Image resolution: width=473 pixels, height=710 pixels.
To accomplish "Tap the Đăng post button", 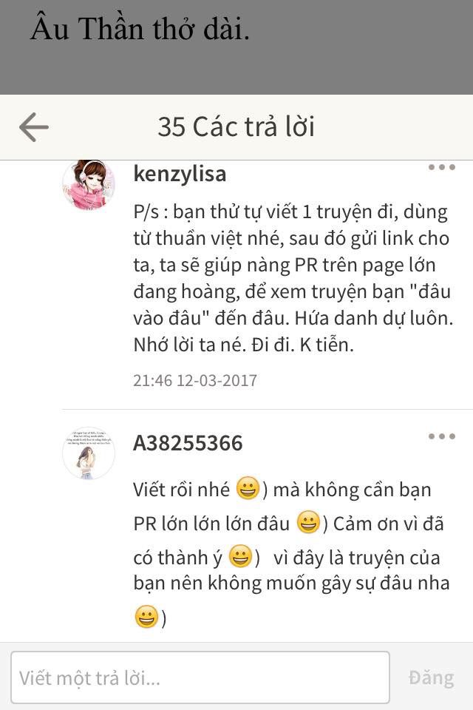I will (x=431, y=678).
